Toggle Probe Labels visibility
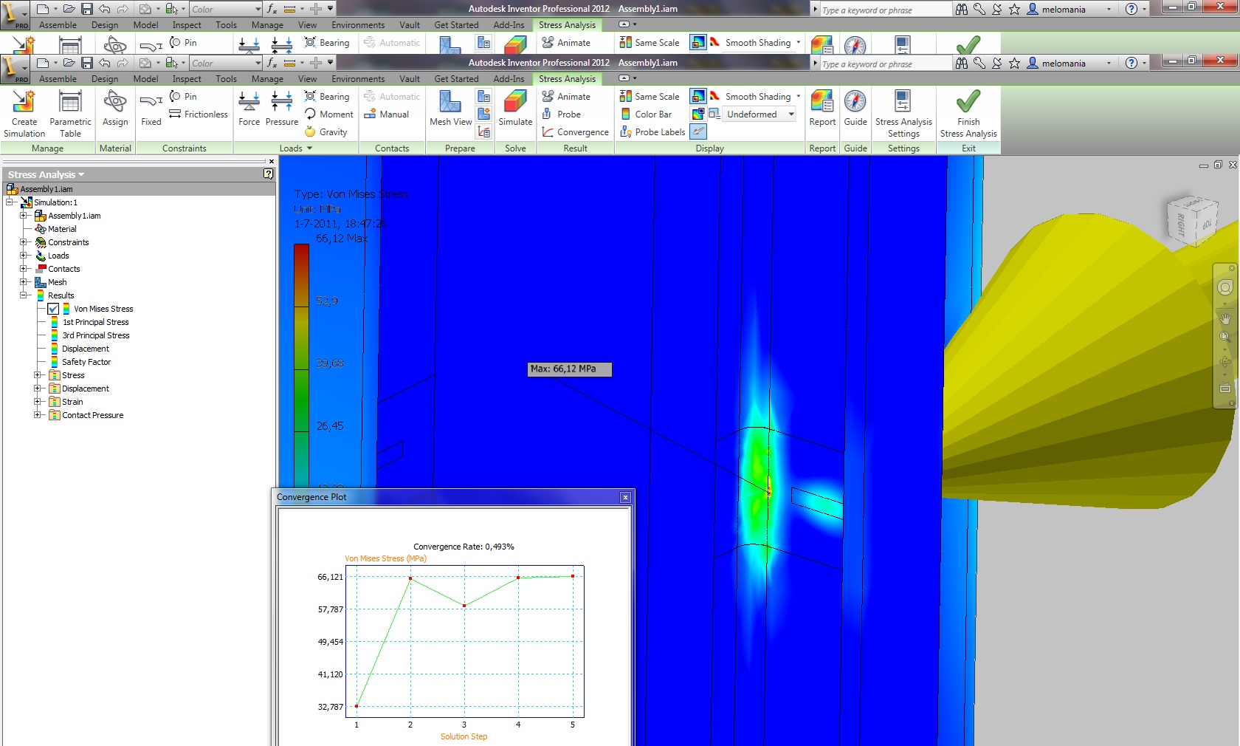The height and width of the screenshot is (746, 1240). [653, 132]
